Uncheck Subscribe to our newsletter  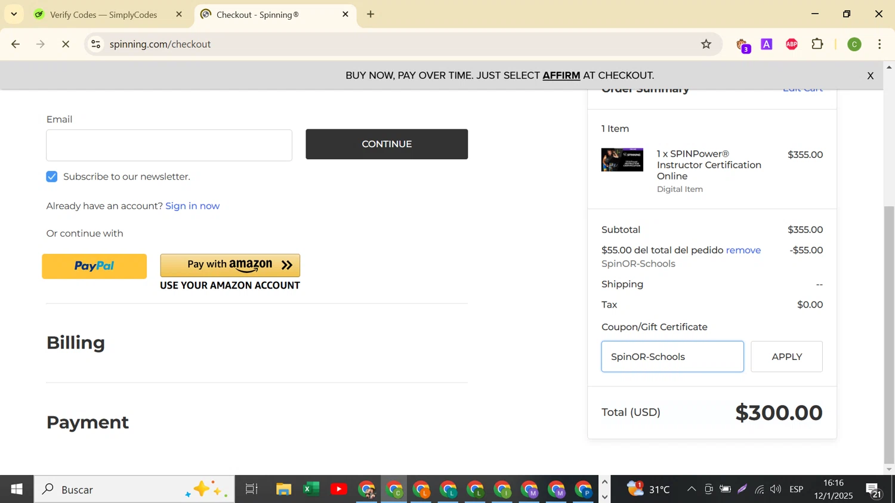52,176
